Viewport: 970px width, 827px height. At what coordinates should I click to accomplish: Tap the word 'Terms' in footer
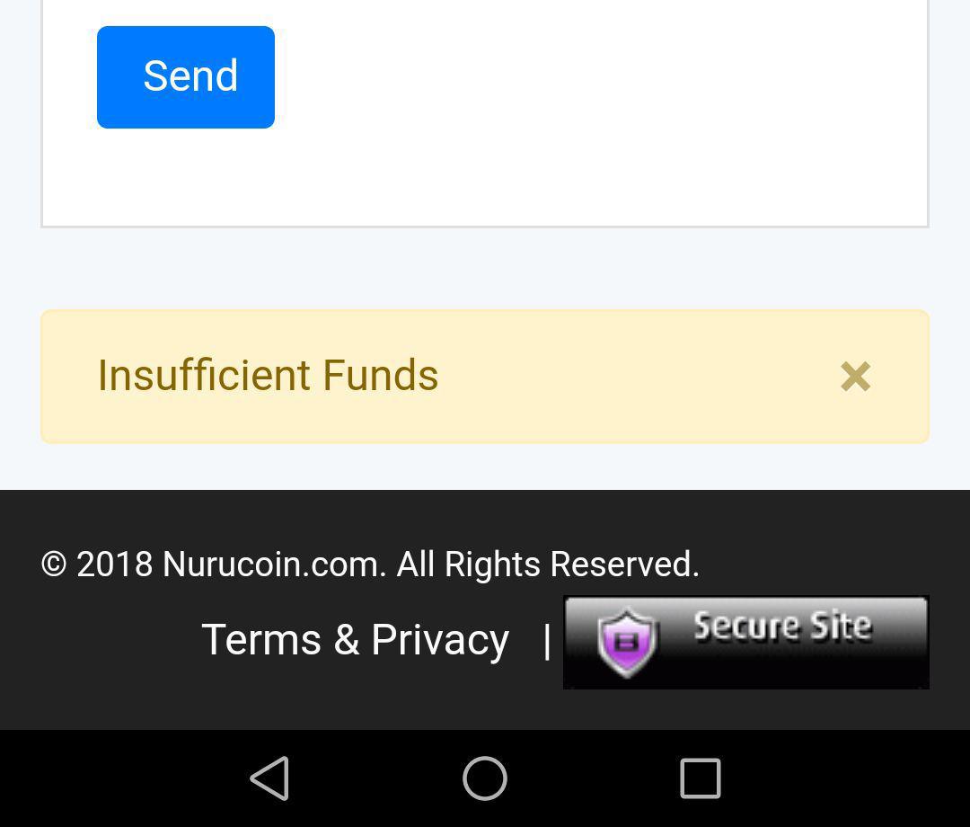[x=261, y=640]
